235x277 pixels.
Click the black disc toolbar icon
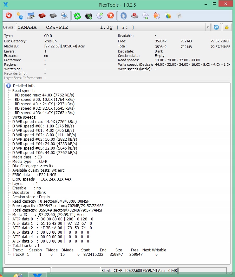coord(88,16)
